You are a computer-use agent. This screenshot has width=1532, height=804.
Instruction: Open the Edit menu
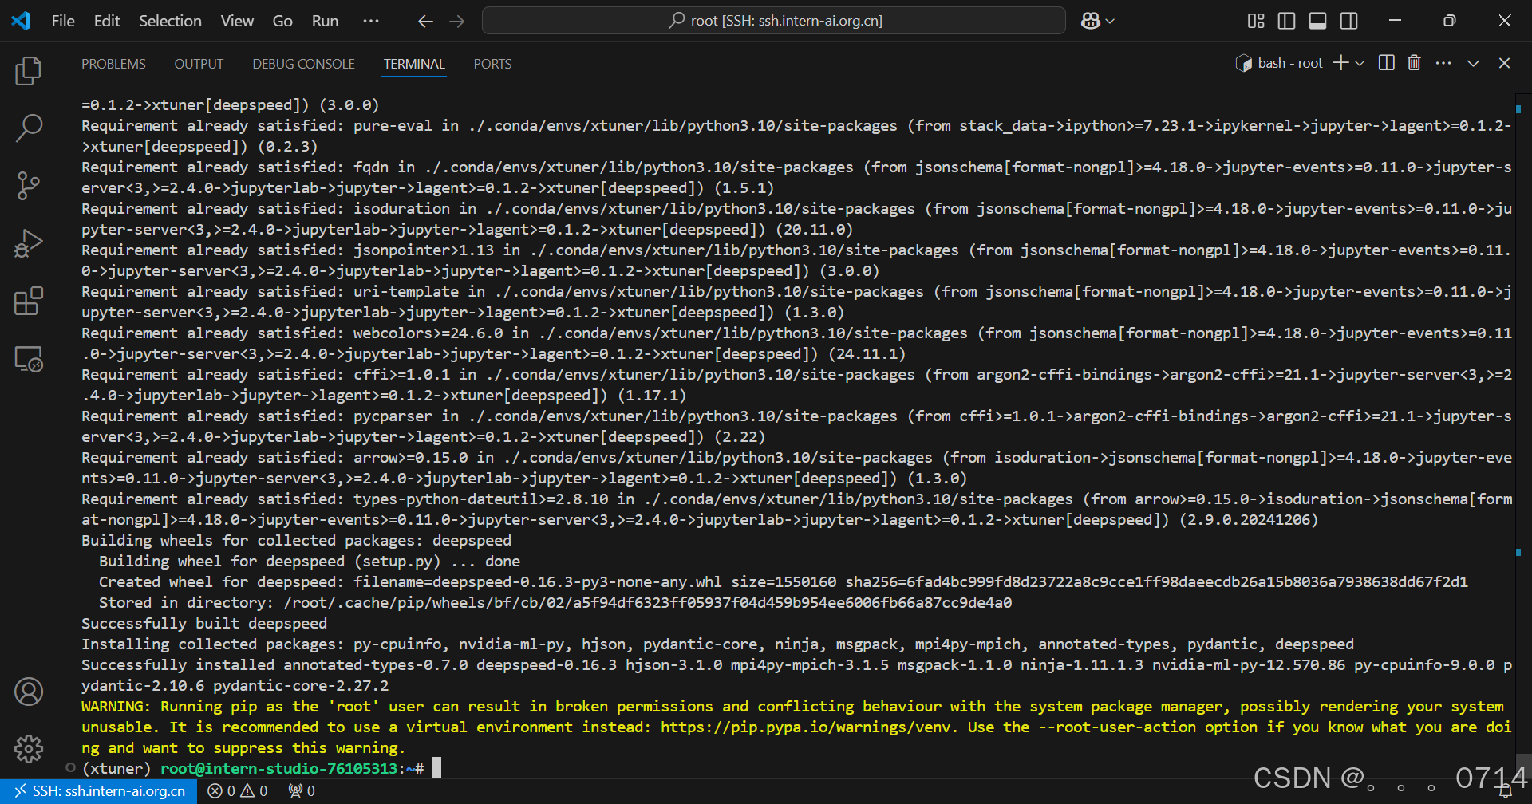click(x=107, y=21)
